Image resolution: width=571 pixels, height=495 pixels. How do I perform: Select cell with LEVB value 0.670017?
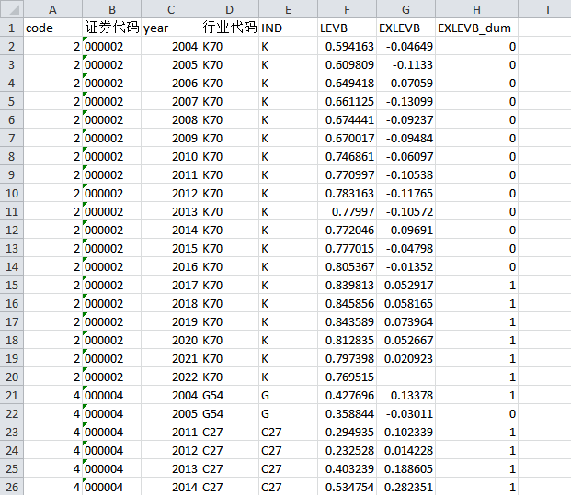tap(347, 138)
